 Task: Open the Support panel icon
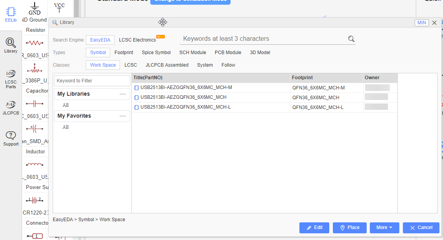coord(11,138)
